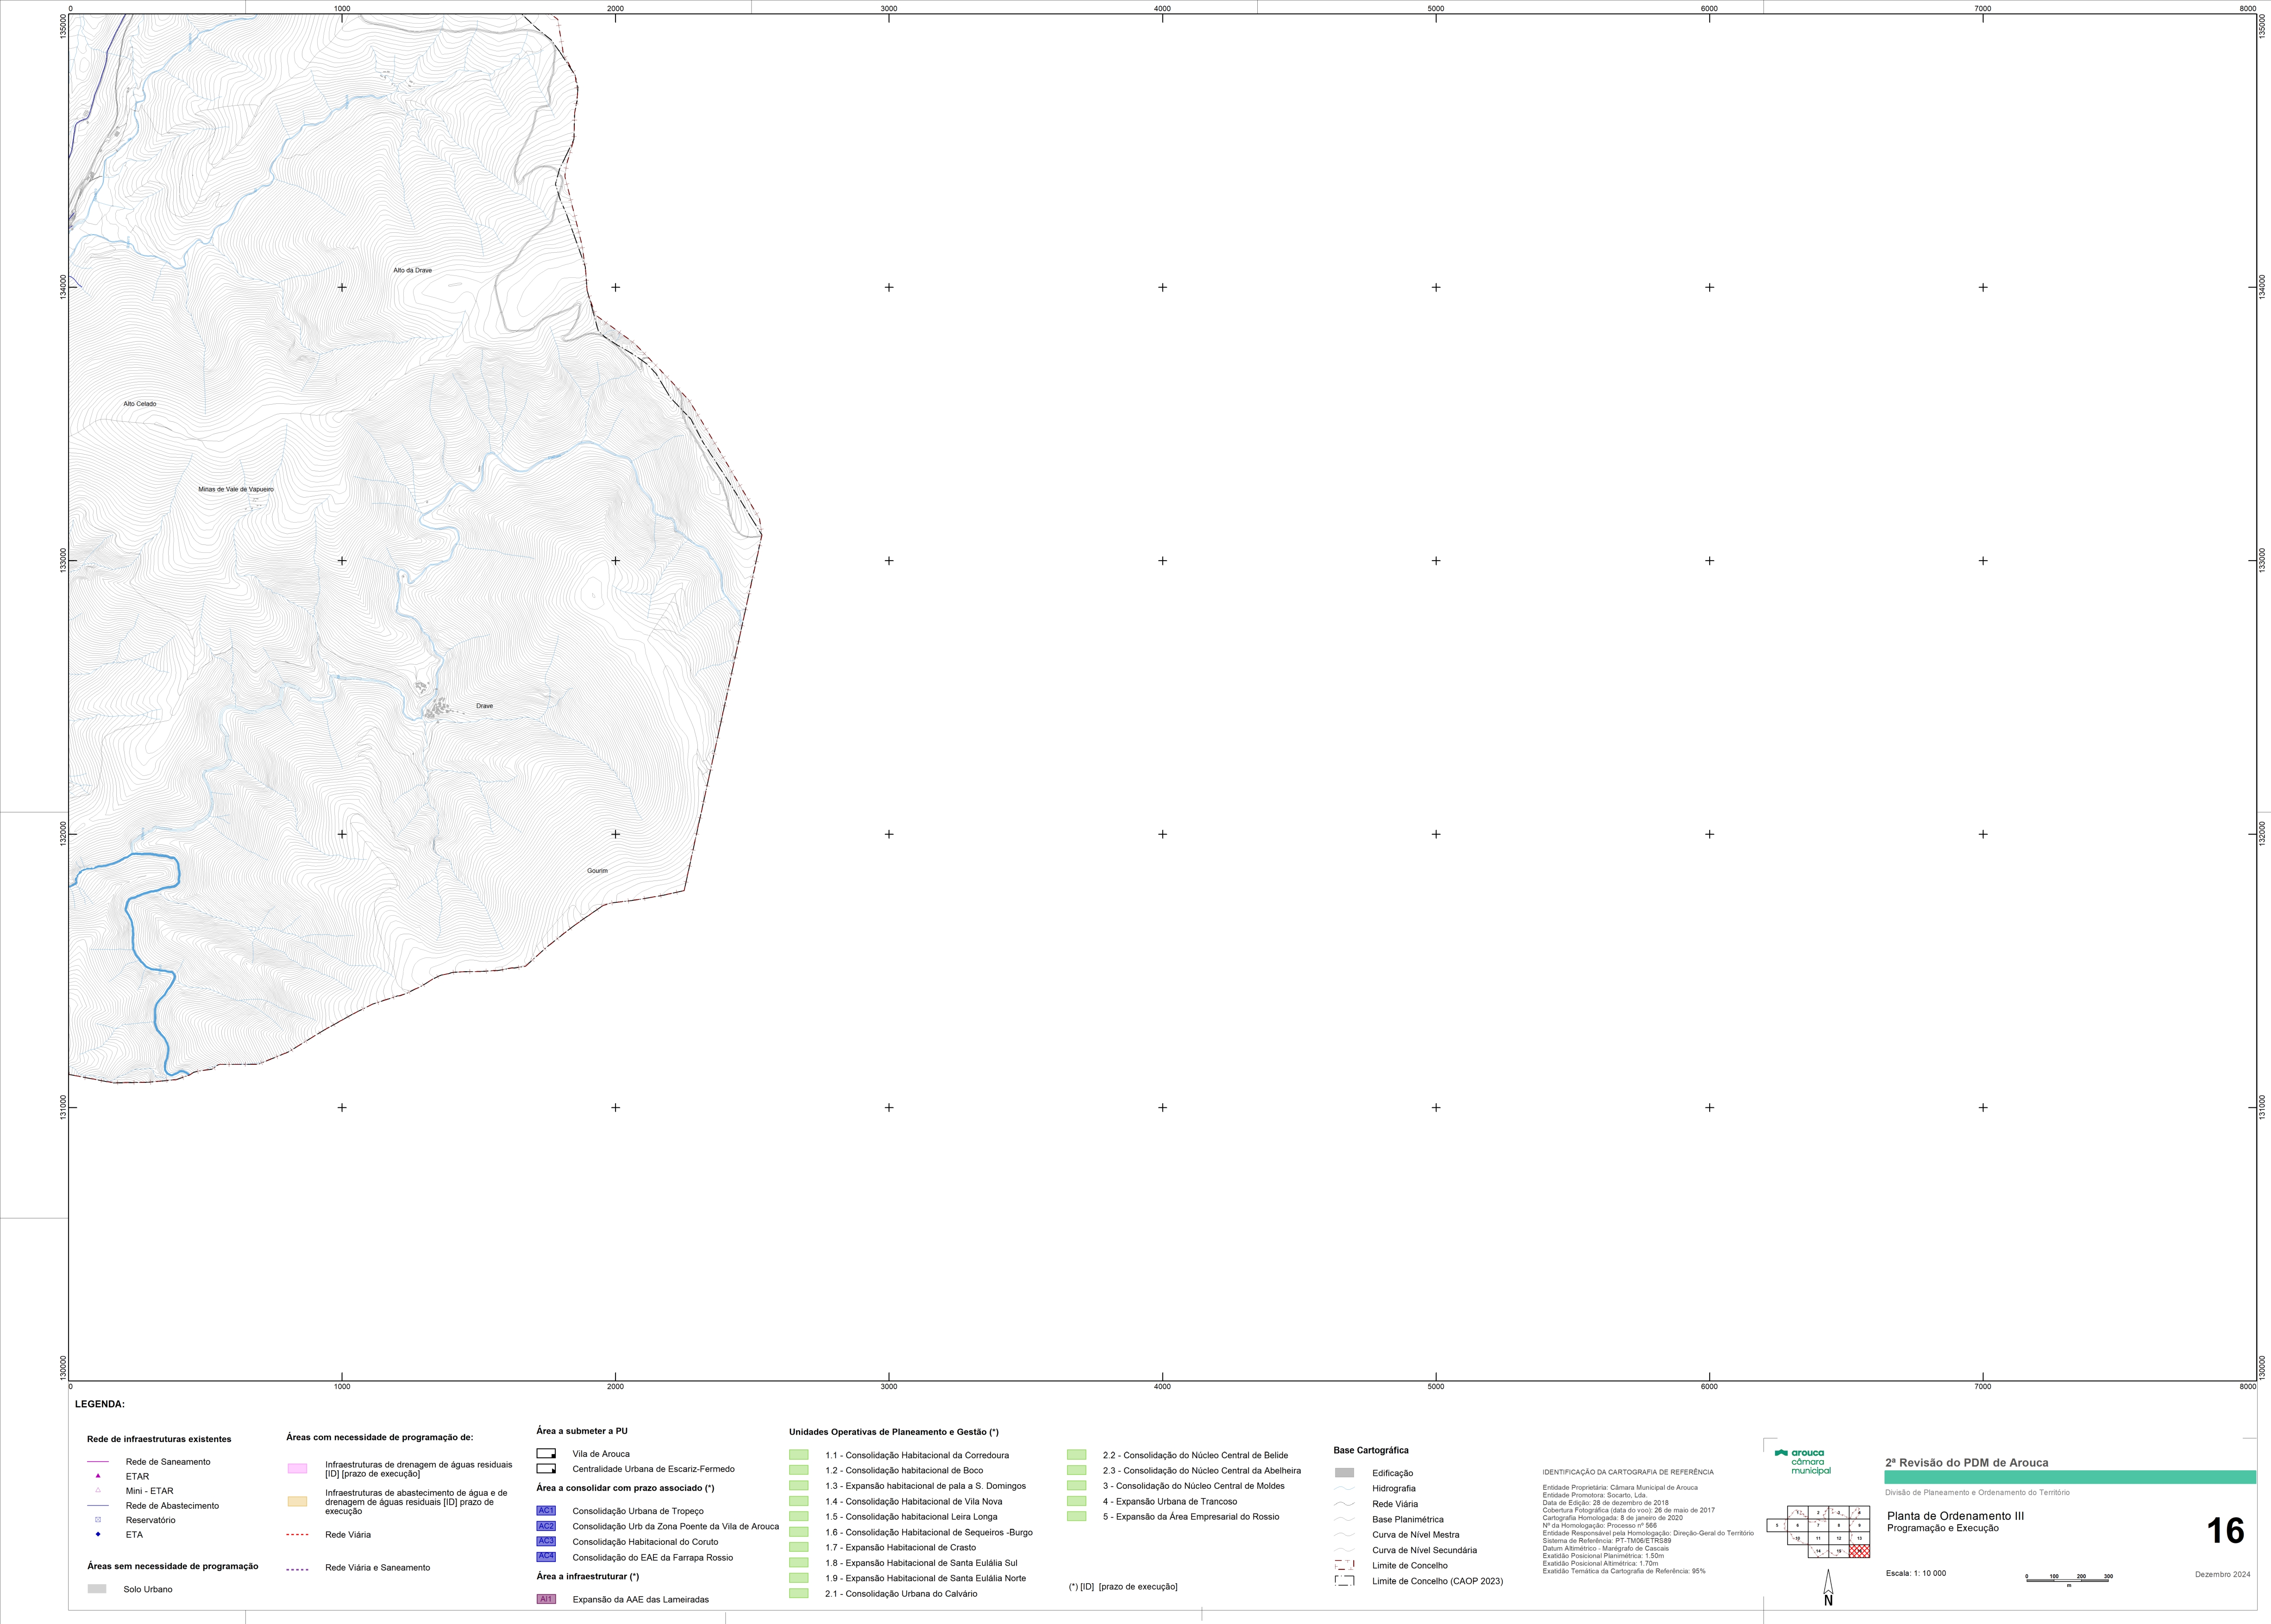
Task: Click the Arouca câmara municipal logo
Action: 1803,1461
